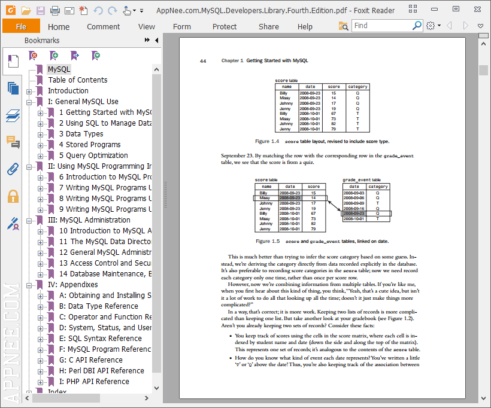Switch to the Share tab
The image size is (491, 408).
[x=269, y=26]
